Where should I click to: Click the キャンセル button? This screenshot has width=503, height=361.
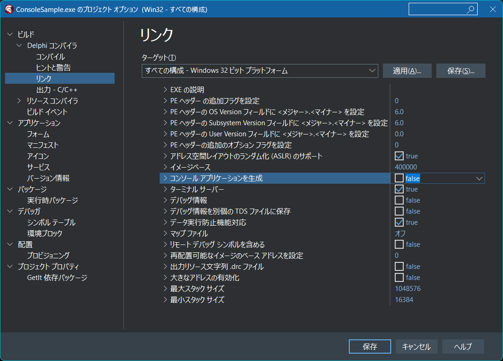tap(416, 347)
